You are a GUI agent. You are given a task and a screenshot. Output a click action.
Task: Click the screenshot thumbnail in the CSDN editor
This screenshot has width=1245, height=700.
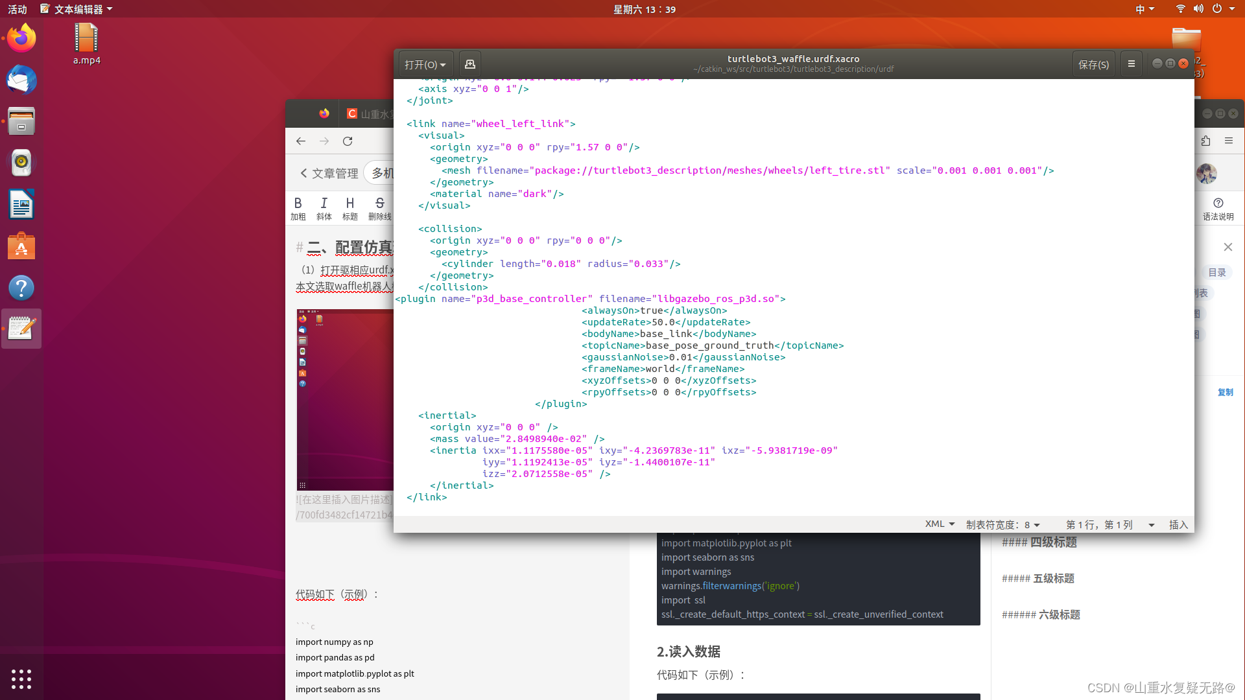[345, 400]
